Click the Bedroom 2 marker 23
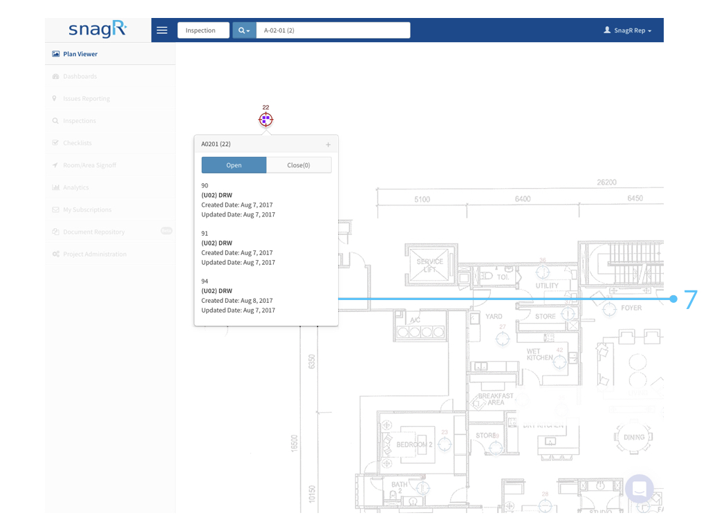This screenshot has width=708, height=531. coord(445,445)
